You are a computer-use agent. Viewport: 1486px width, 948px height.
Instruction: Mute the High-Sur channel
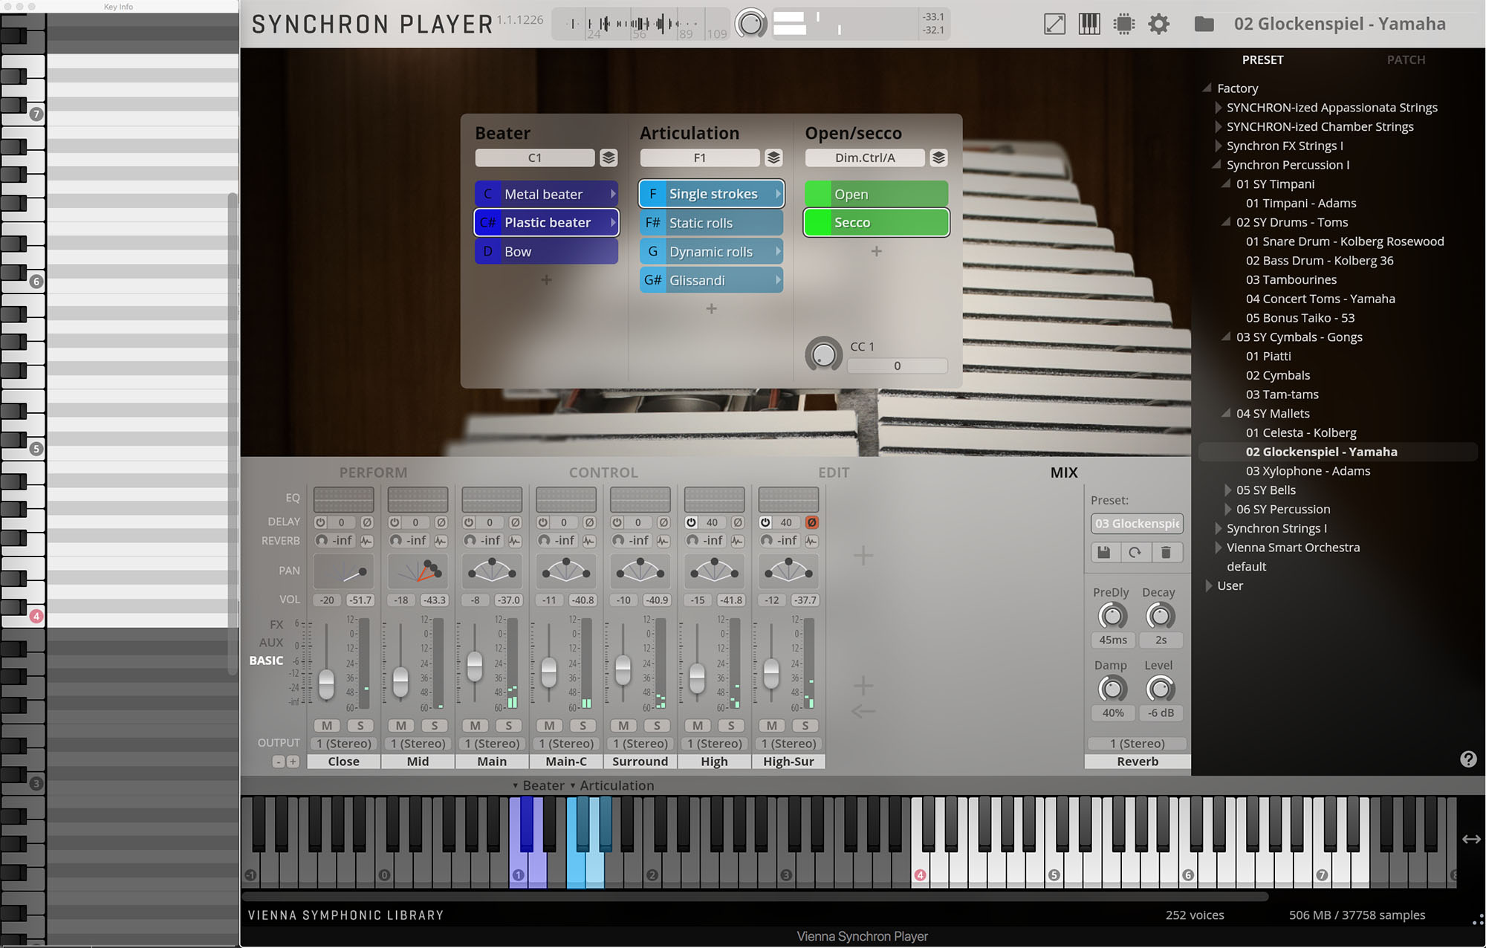pyautogui.click(x=772, y=725)
